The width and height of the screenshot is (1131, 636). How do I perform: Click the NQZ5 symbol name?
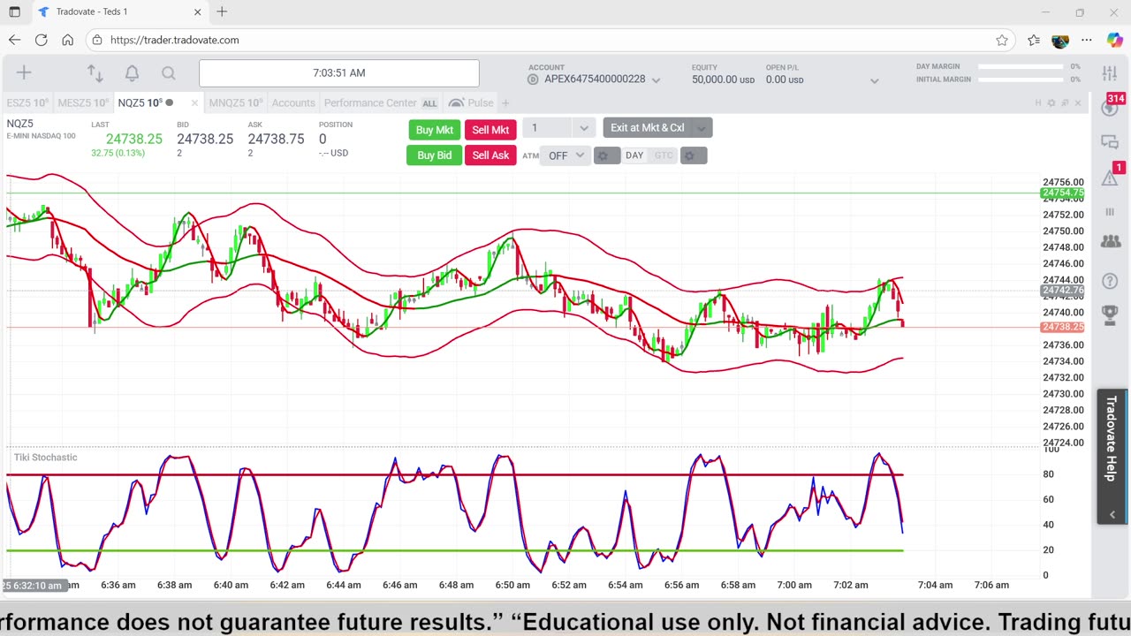coord(20,125)
